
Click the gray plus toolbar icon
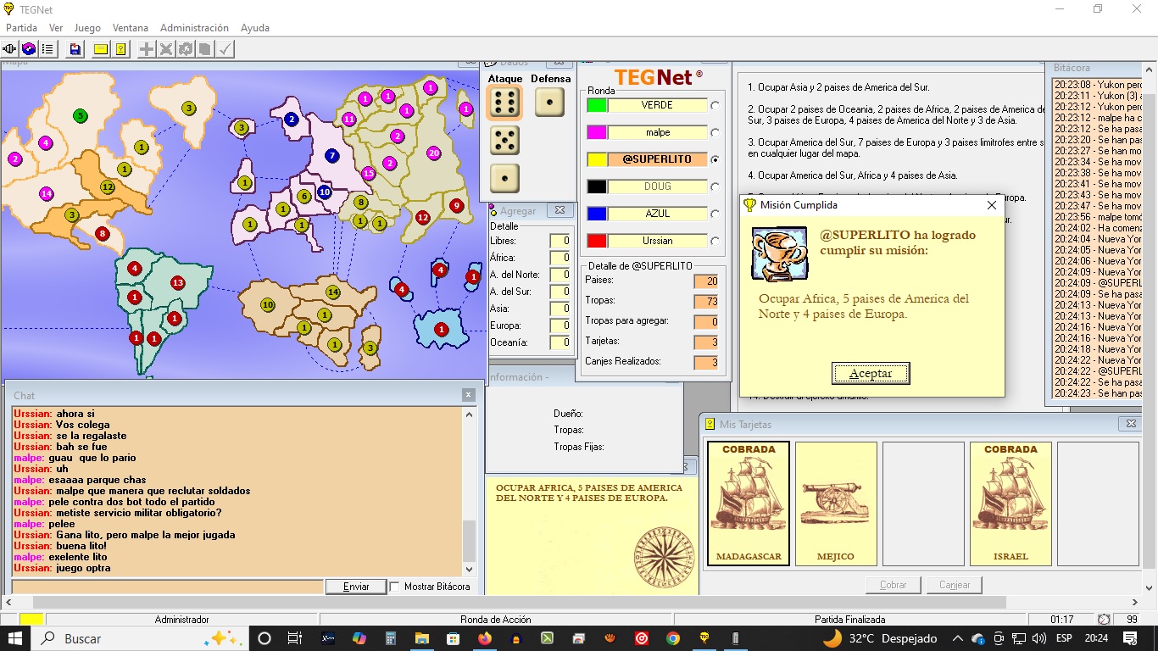click(147, 49)
